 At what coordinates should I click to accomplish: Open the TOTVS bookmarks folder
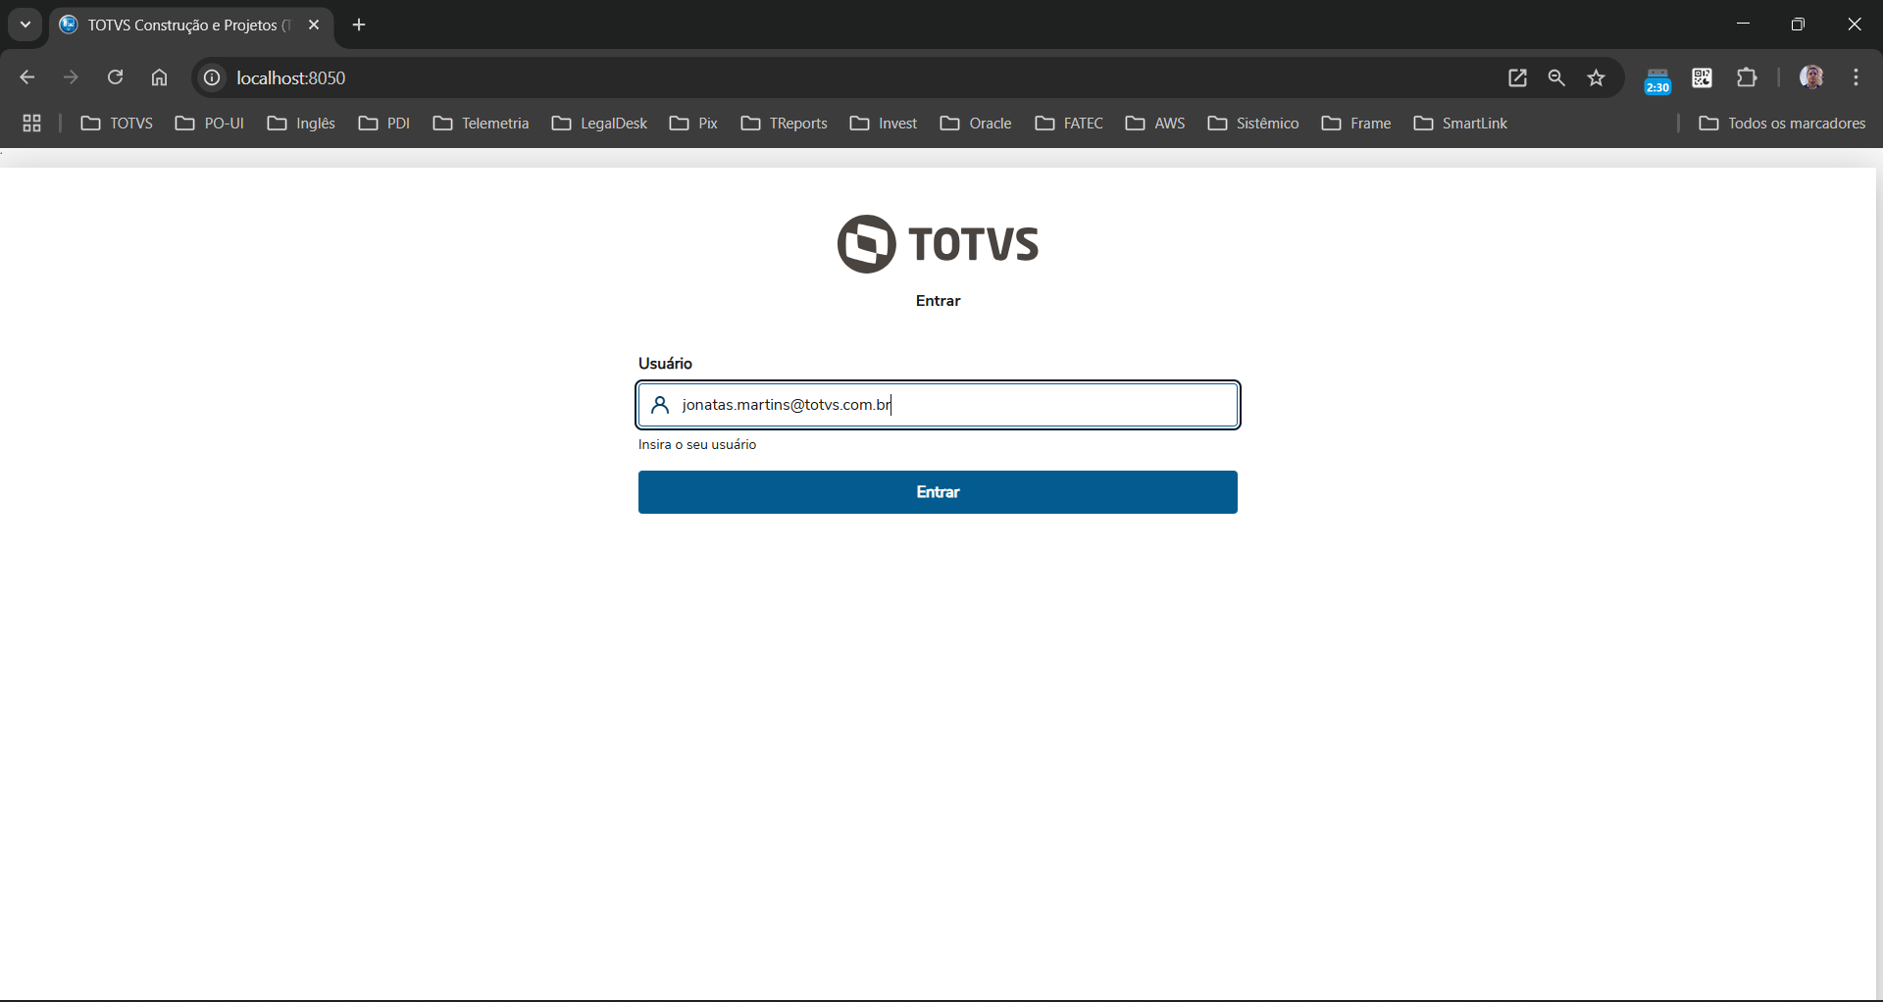click(x=117, y=123)
